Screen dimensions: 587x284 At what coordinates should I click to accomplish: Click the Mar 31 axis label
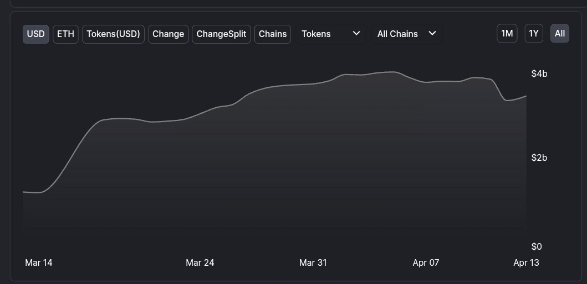(313, 263)
